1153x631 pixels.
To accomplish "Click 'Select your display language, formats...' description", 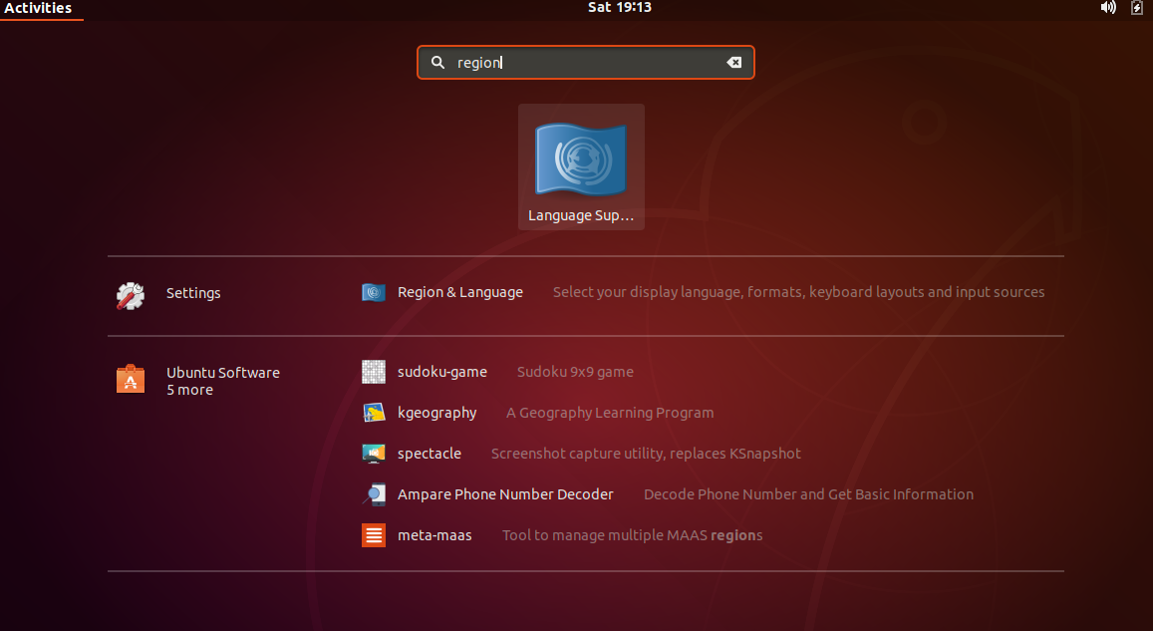I will point(798,292).
